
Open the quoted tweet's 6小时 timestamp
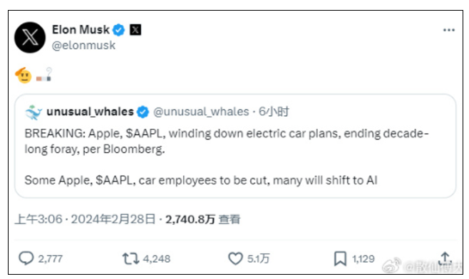point(274,112)
